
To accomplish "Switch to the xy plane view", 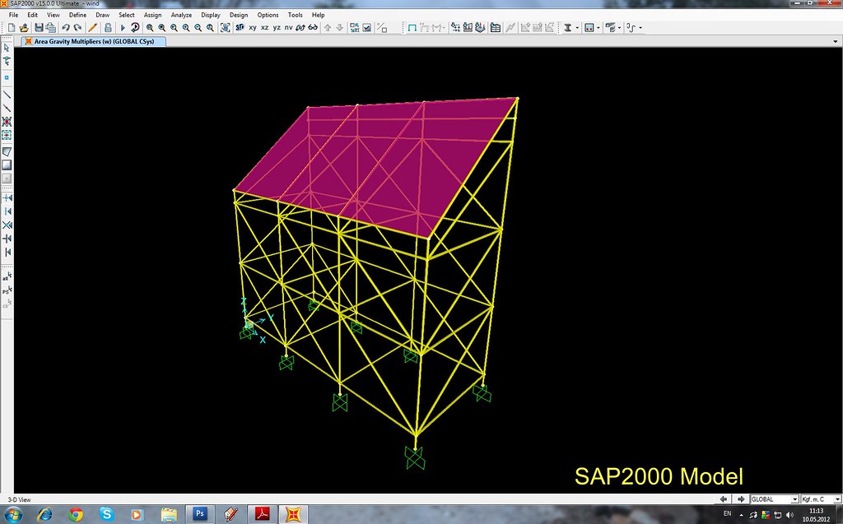I will [252, 27].
